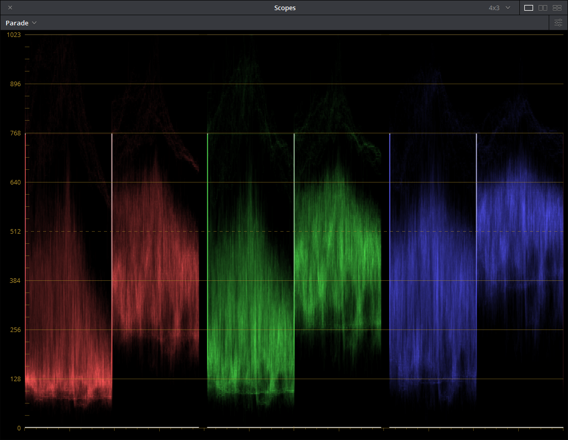This screenshot has height=440, width=568.
Task: Click the 128 scale label
Action: (x=15, y=379)
